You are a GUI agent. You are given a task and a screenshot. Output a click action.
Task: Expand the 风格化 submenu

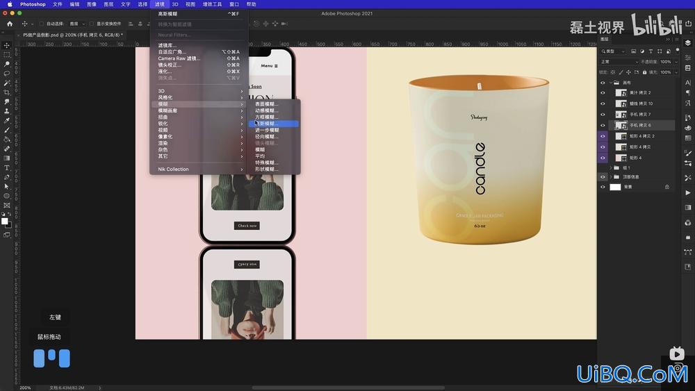(200, 97)
